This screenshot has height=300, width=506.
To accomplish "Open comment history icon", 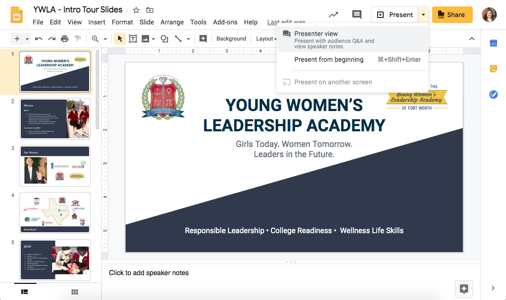I will (x=356, y=14).
